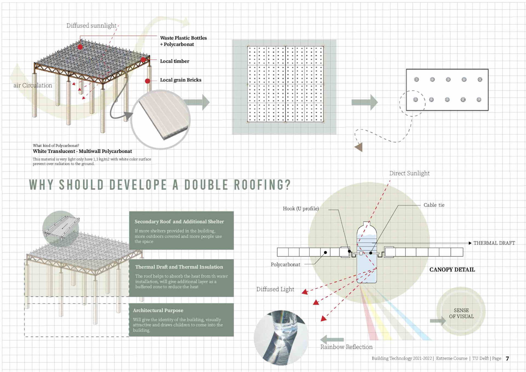This screenshot has width=526, height=372.
Task: Click the rainbow reflection bottle photo
Action: pyautogui.click(x=281, y=337)
